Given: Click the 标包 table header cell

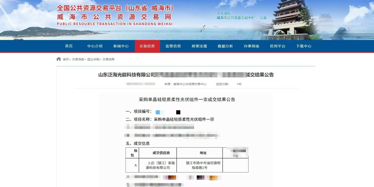Looking at the screenshot, I should point(132,153).
